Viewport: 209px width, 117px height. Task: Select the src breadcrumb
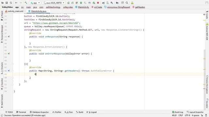point(23,7)
